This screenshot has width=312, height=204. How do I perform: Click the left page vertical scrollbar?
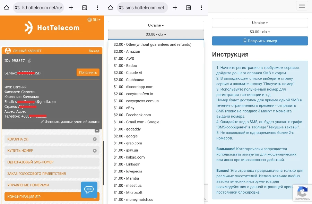tap(103, 163)
